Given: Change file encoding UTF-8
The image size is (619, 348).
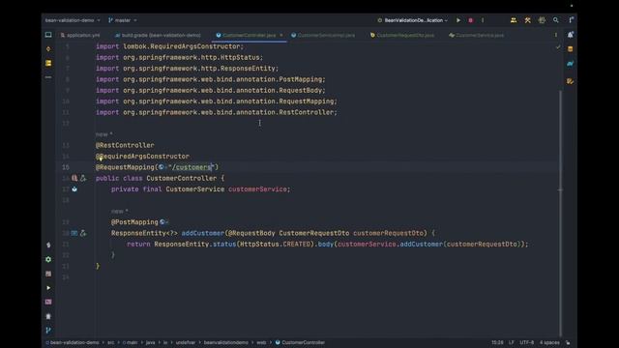Looking at the screenshot, I should (526, 342).
